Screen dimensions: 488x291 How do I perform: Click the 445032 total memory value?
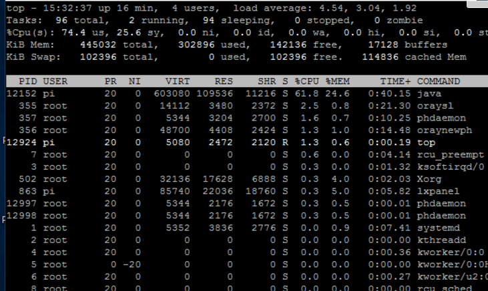click(x=98, y=45)
